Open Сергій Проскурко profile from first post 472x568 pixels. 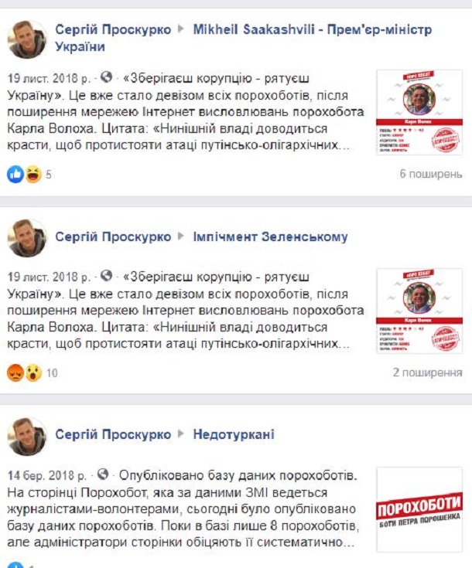point(113,29)
